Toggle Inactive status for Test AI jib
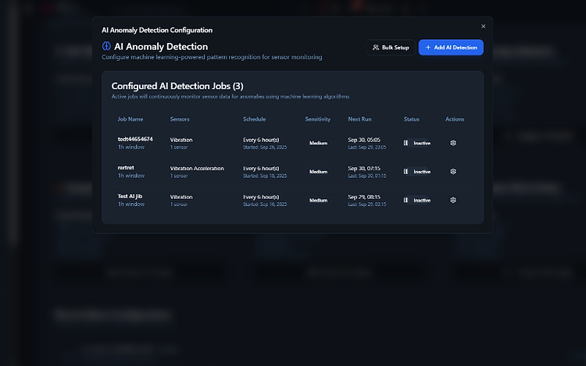 click(417, 201)
